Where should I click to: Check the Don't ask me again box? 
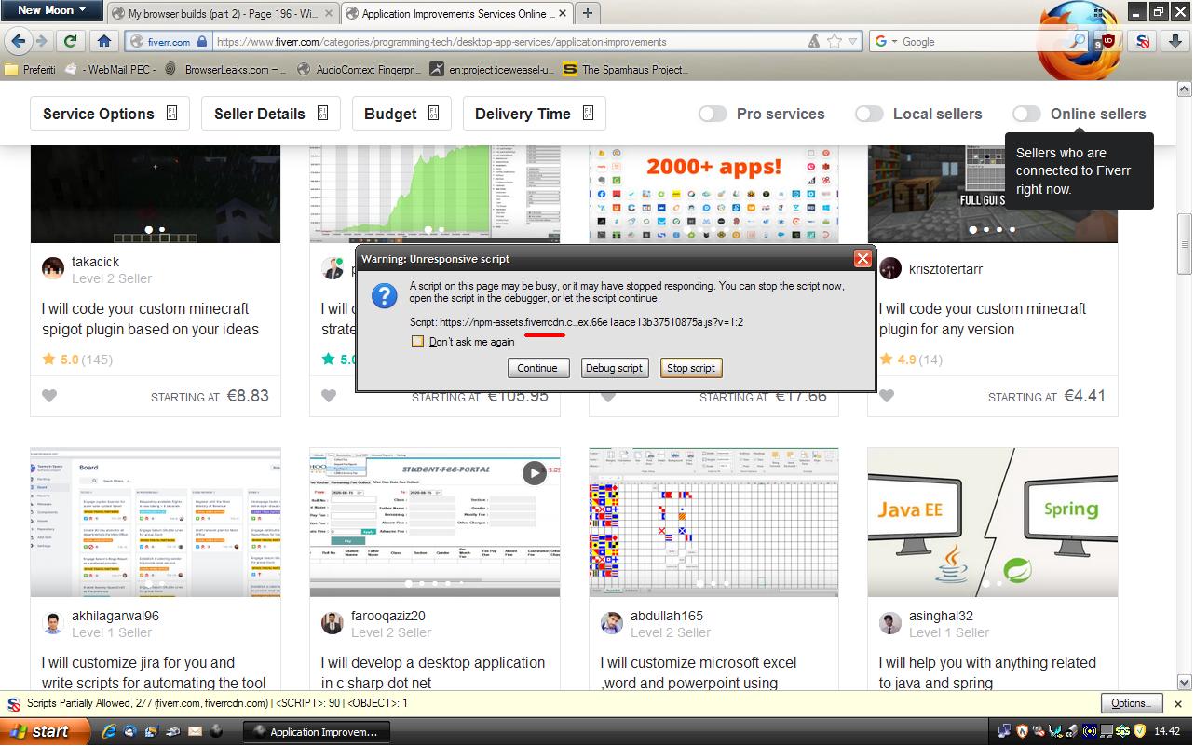pyautogui.click(x=417, y=341)
